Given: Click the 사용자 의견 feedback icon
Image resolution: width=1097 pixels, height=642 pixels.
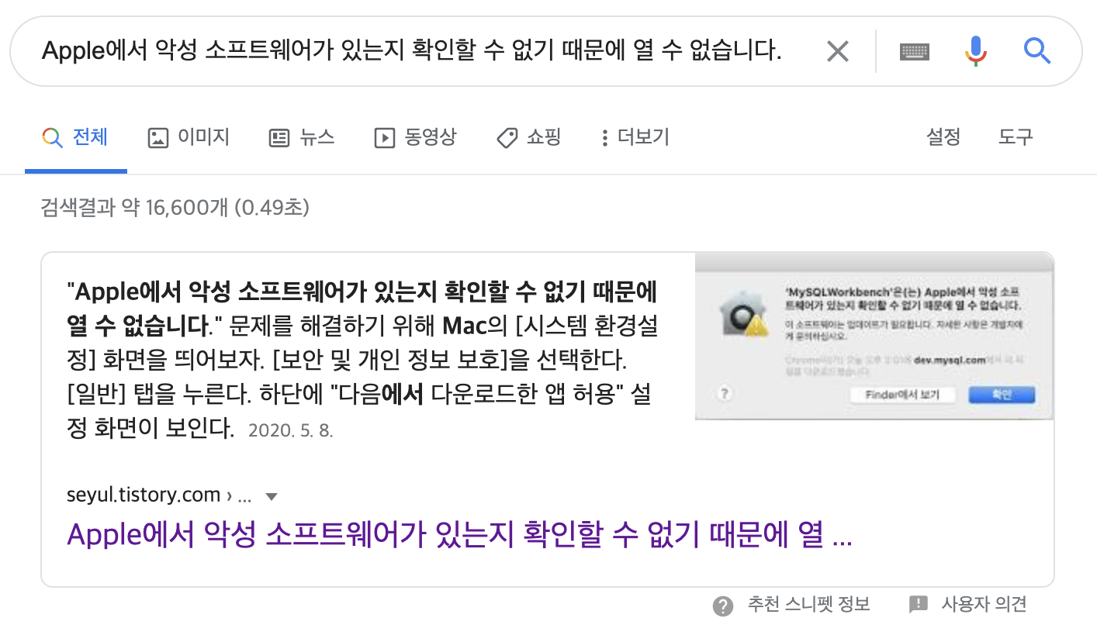Looking at the screenshot, I should click(x=919, y=604).
